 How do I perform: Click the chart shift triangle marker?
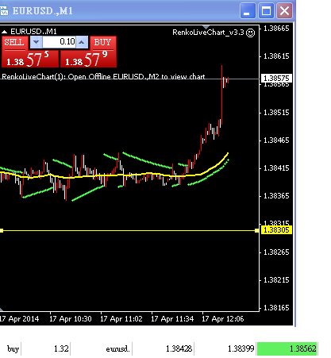click(x=206, y=27)
